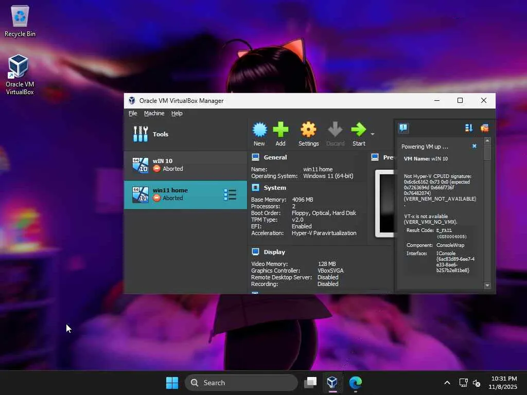Click the wIN 10 OS icon
This screenshot has width=527, height=395.
click(x=140, y=165)
